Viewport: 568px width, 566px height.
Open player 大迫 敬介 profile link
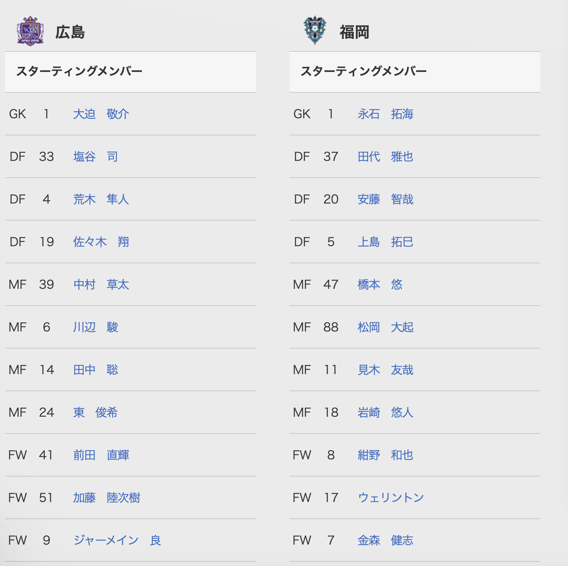[101, 114]
